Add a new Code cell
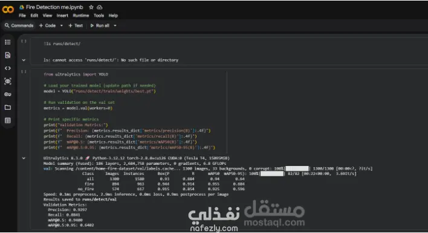This screenshot has height=233, width=428. pyautogui.click(x=48, y=25)
